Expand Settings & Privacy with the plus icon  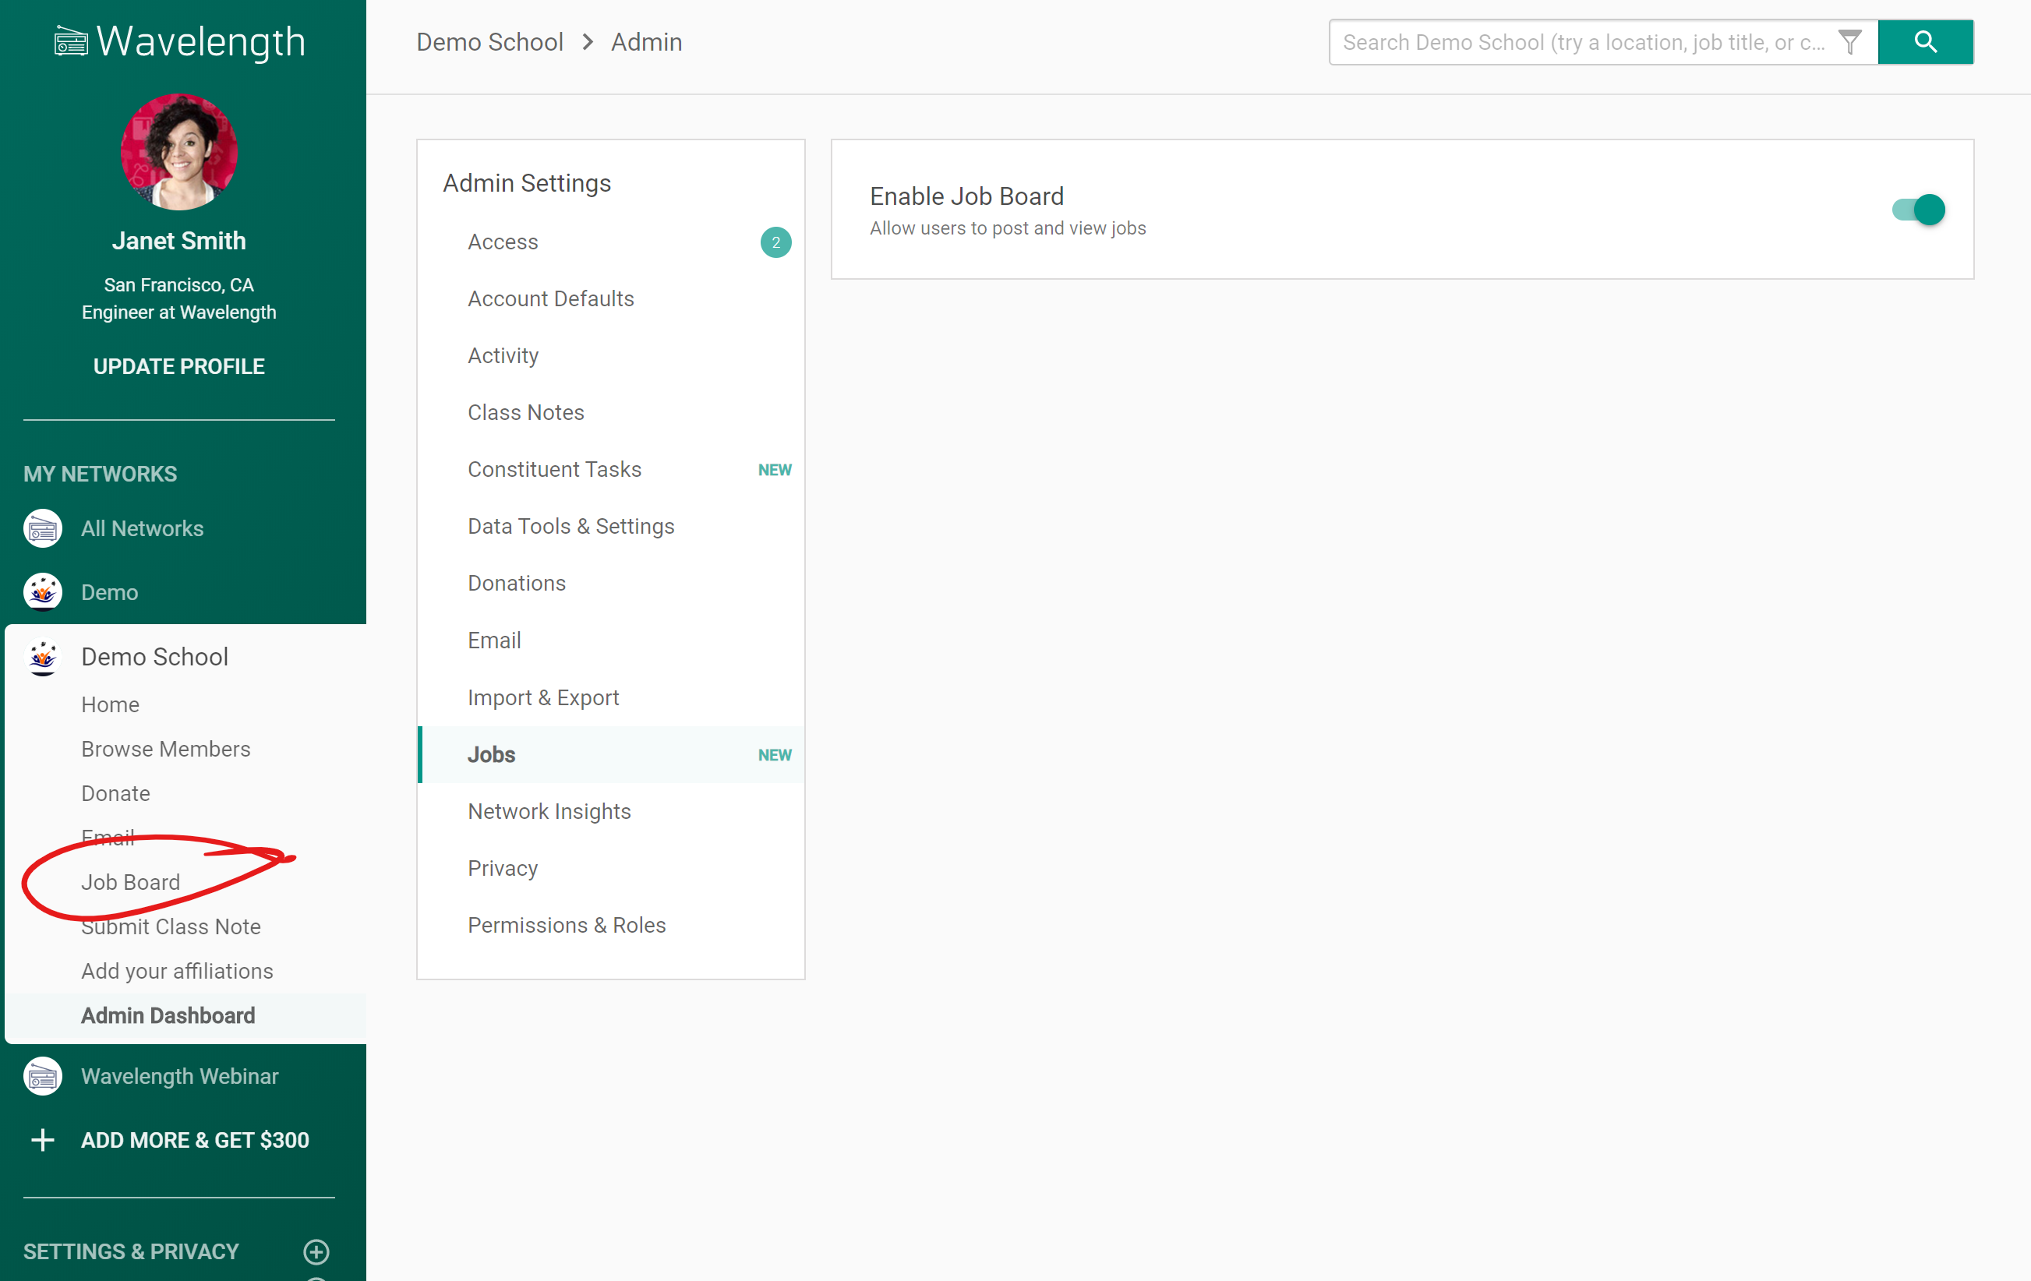pos(316,1251)
